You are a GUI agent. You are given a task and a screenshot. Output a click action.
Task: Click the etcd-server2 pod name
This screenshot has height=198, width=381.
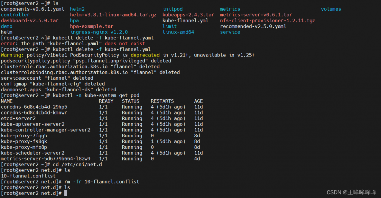(18, 118)
